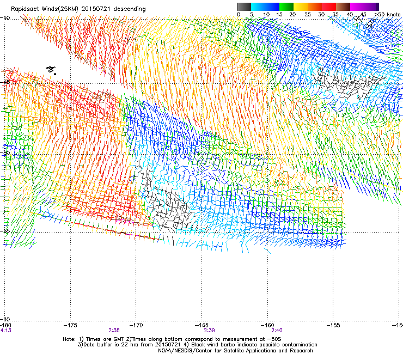Click the brown 35-40 knots legend swatch
The width and height of the screenshot is (403, 354).
(343, 7)
